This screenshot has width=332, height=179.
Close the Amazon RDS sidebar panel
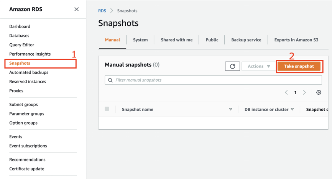76,9
